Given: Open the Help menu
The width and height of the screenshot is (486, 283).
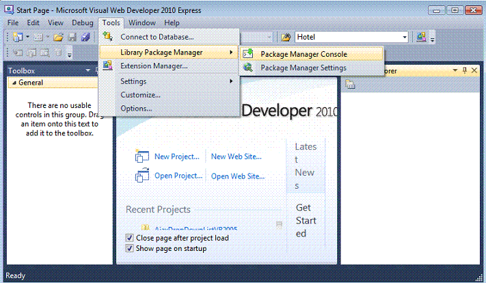Looking at the screenshot, I should click(x=172, y=23).
